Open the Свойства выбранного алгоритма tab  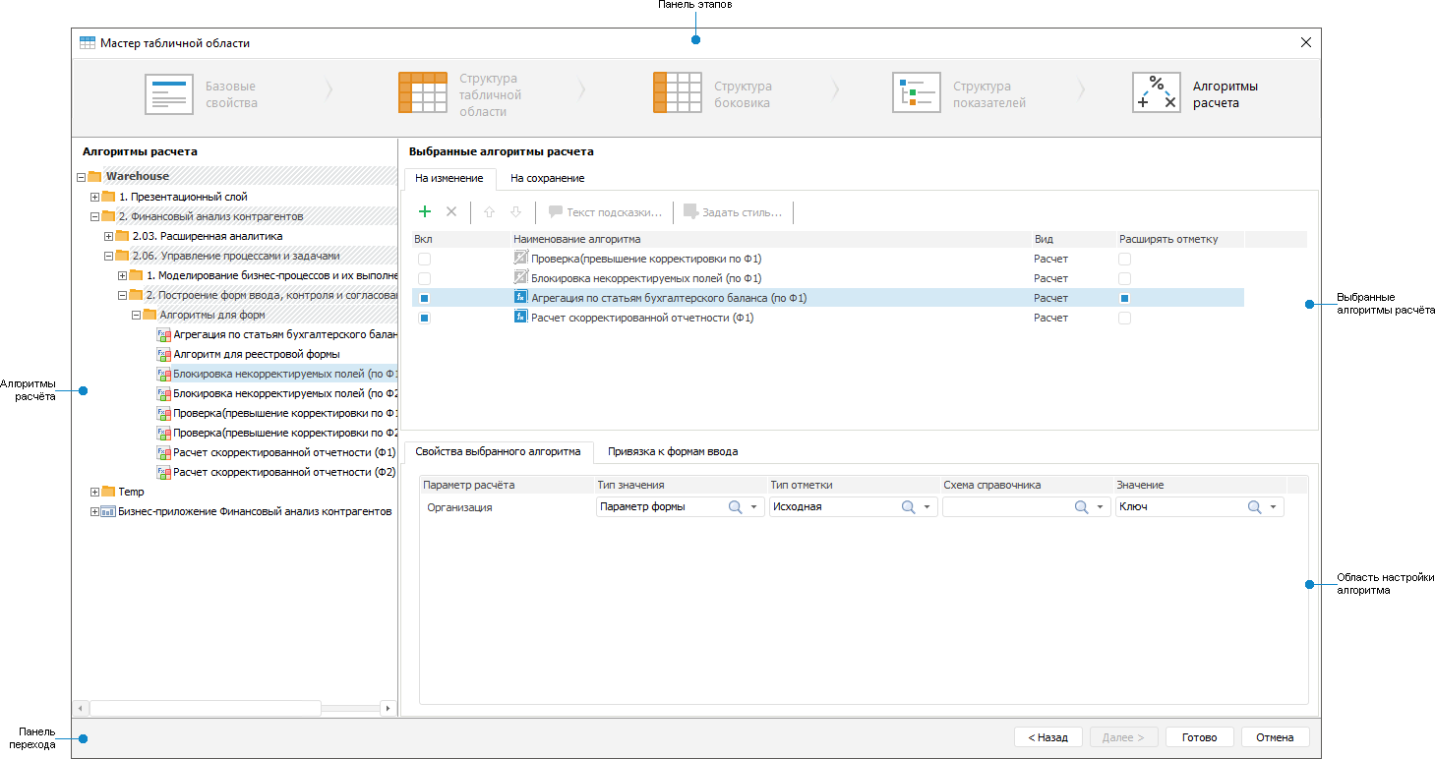[x=499, y=451]
